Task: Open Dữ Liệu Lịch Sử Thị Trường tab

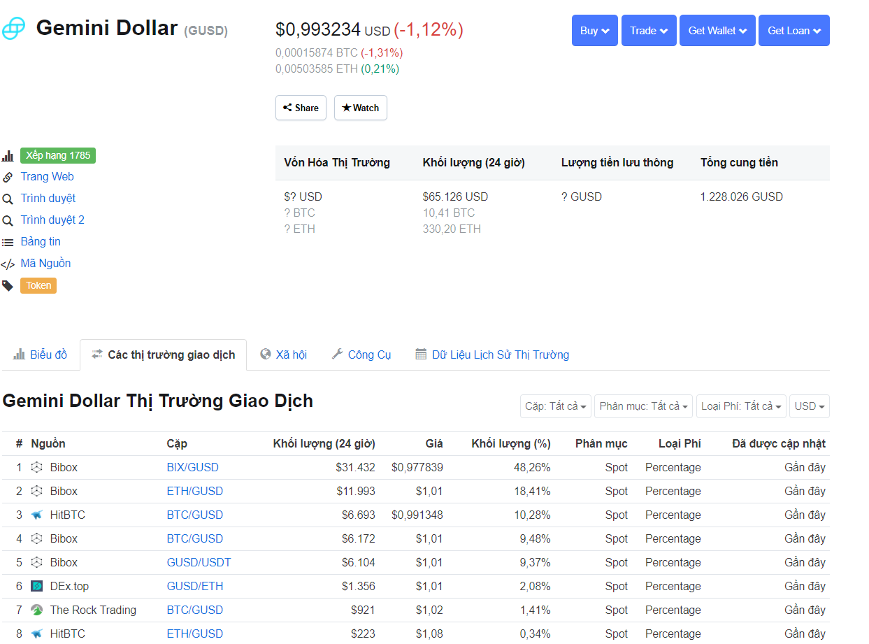Action: click(x=492, y=355)
